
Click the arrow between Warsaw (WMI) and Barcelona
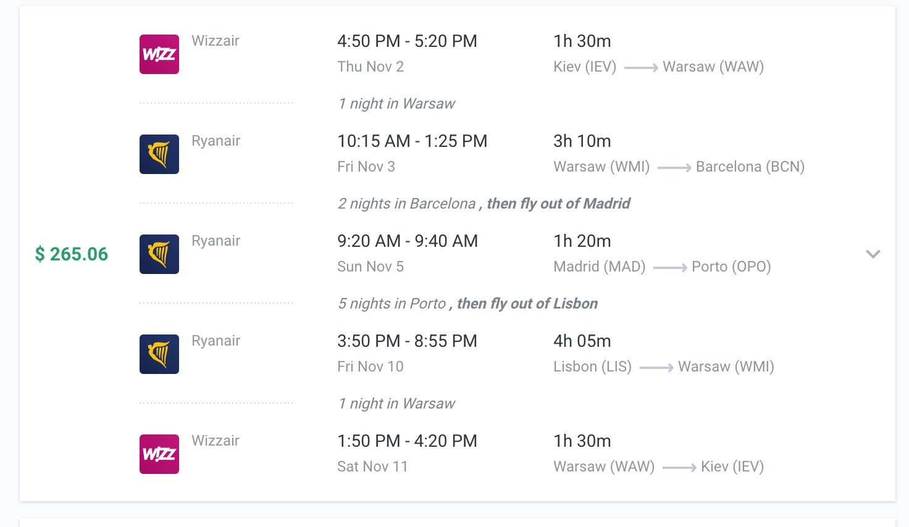674,168
